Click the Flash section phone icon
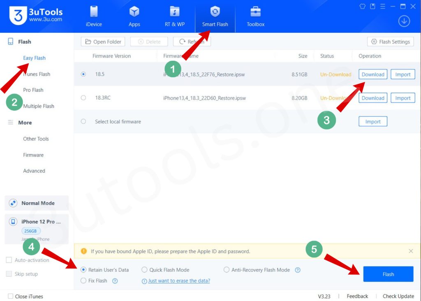The height and width of the screenshot is (301, 421). 10,42
